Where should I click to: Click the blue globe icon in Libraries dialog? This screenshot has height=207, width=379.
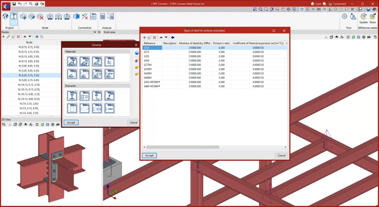[136, 53]
